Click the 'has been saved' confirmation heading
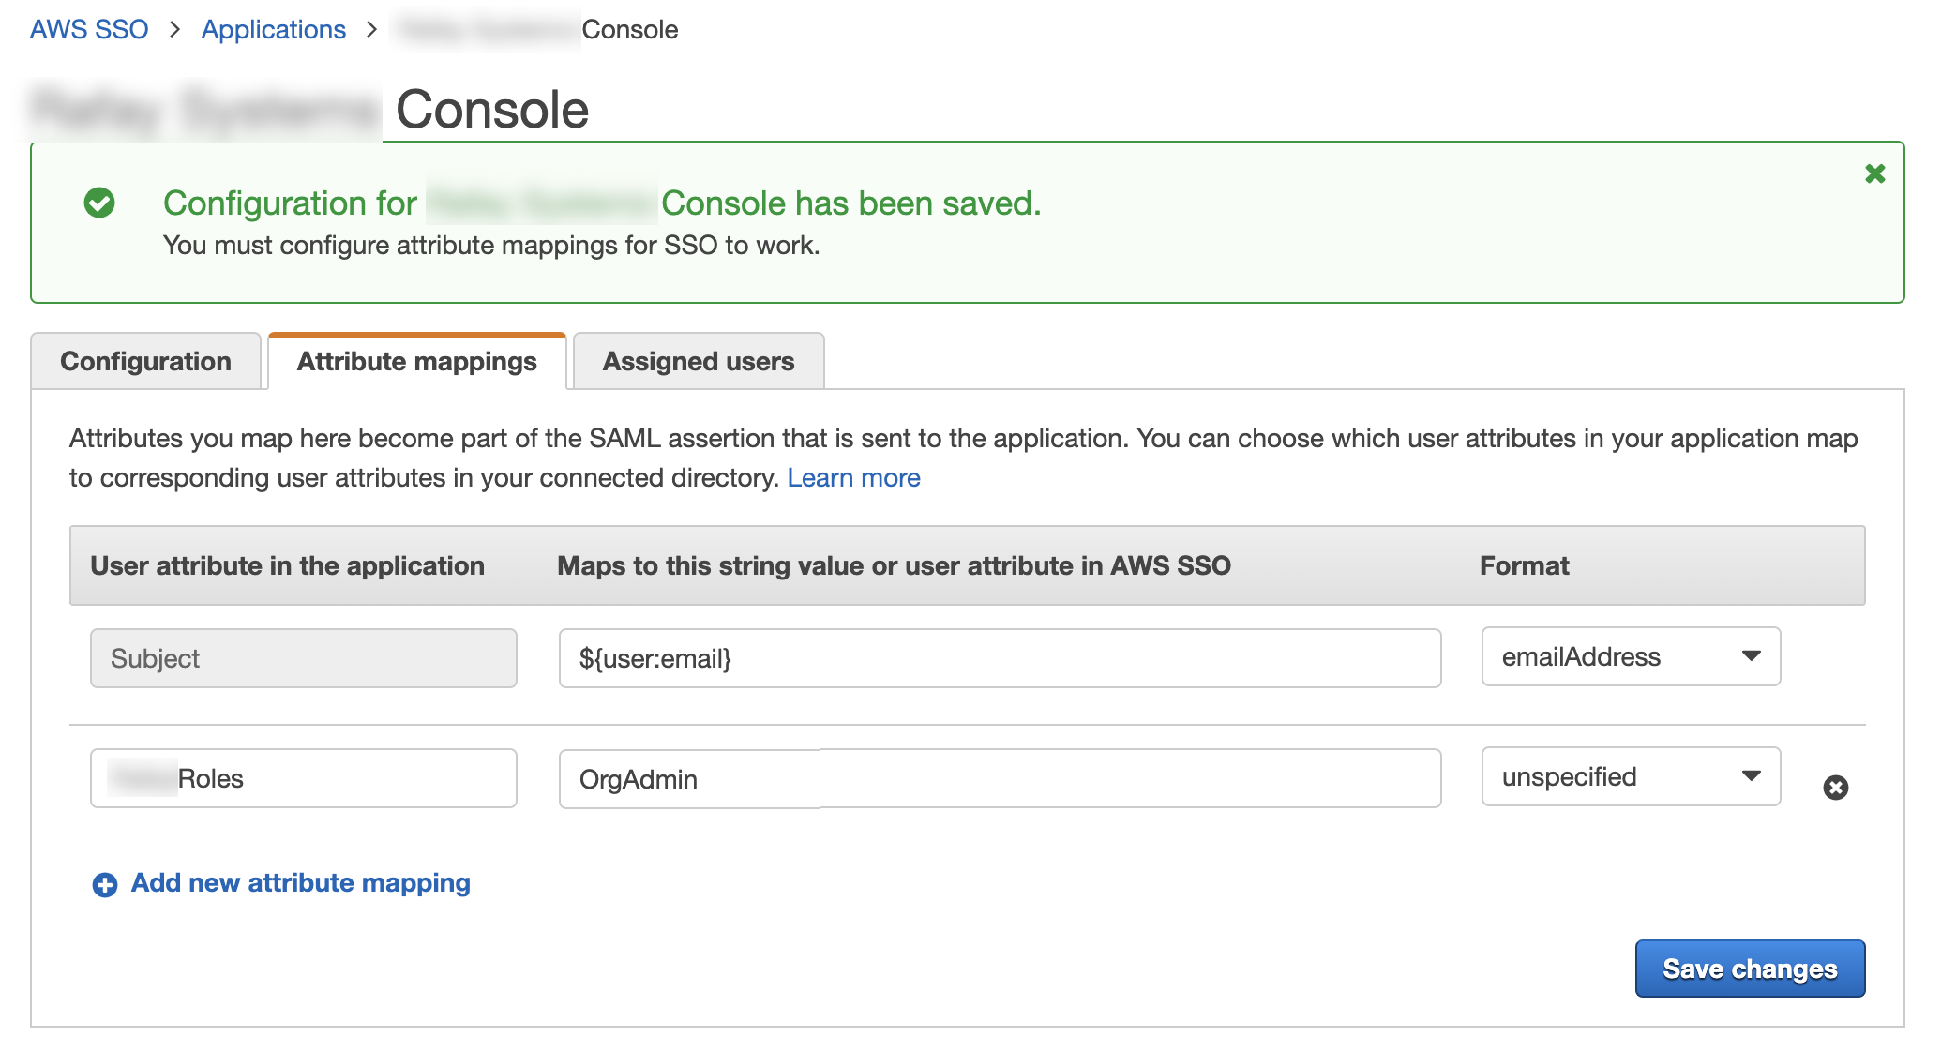This screenshot has width=1956, height=1052. 602,203
